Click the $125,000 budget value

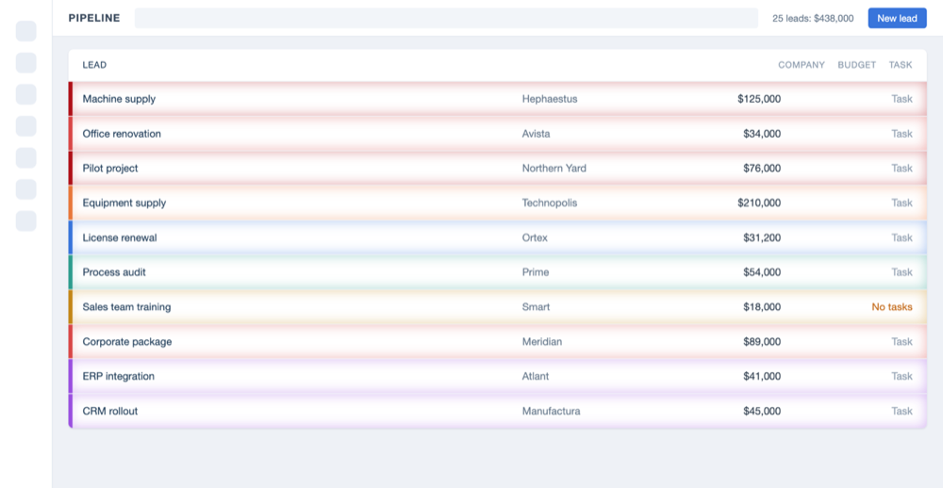pyautogui.click(x=759, y=99)
